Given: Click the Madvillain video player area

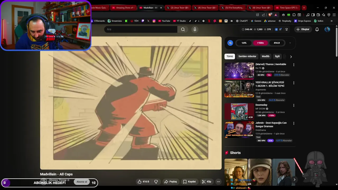Looking at the screenshot, I should point(131,103).
